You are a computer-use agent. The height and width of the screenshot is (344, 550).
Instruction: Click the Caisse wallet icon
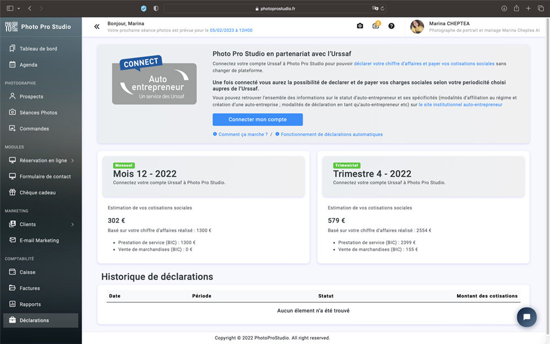tap(12, 272)
